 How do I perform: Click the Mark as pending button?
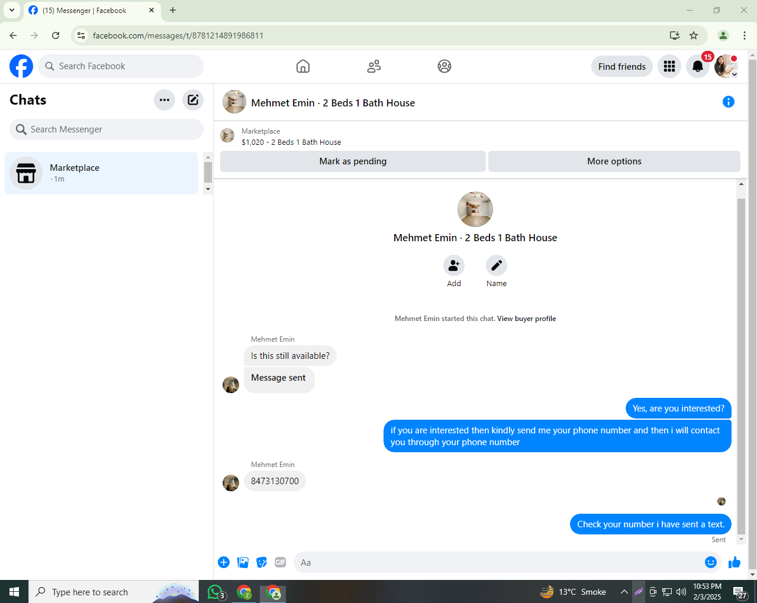353,161
